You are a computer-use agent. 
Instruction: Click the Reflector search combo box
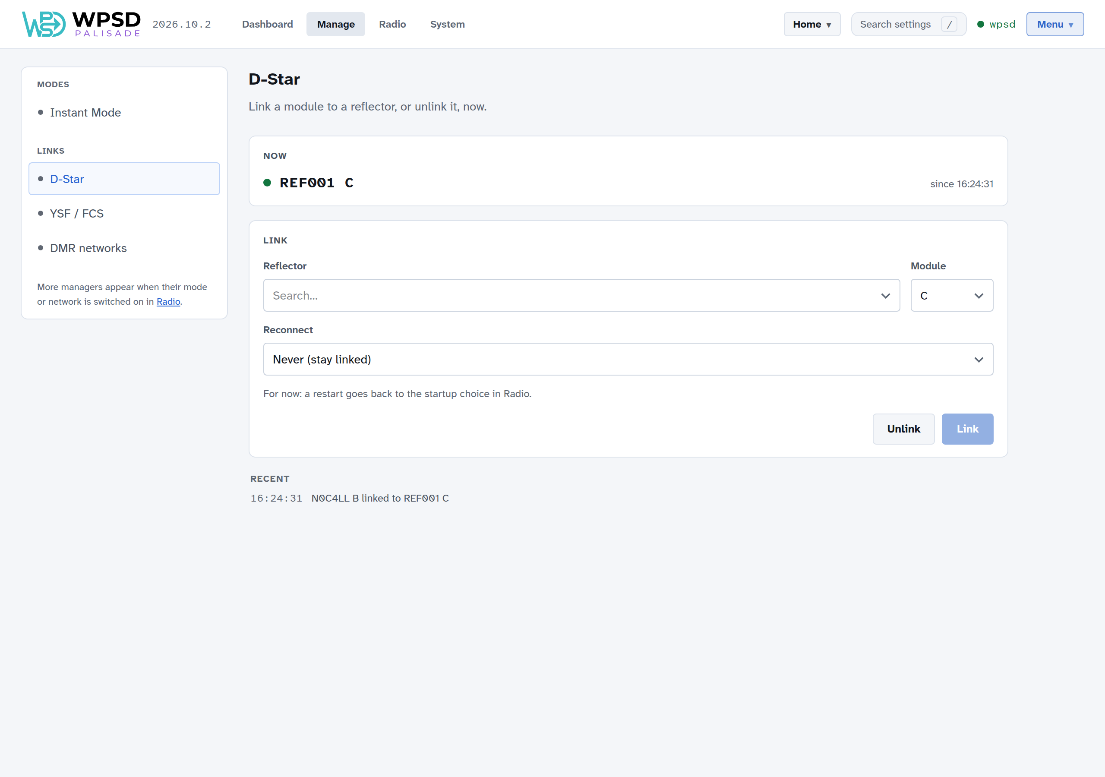[x=581, y=295]
